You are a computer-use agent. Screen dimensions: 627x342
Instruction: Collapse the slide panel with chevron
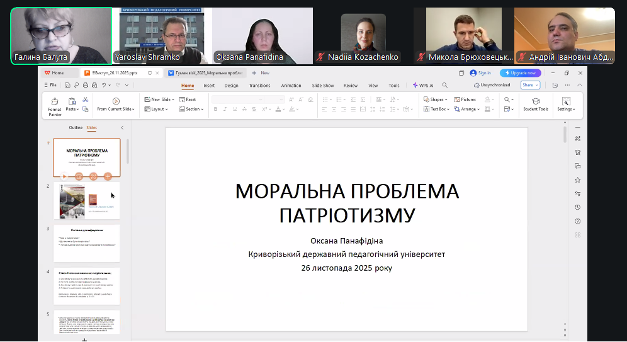tap(122, 128)
